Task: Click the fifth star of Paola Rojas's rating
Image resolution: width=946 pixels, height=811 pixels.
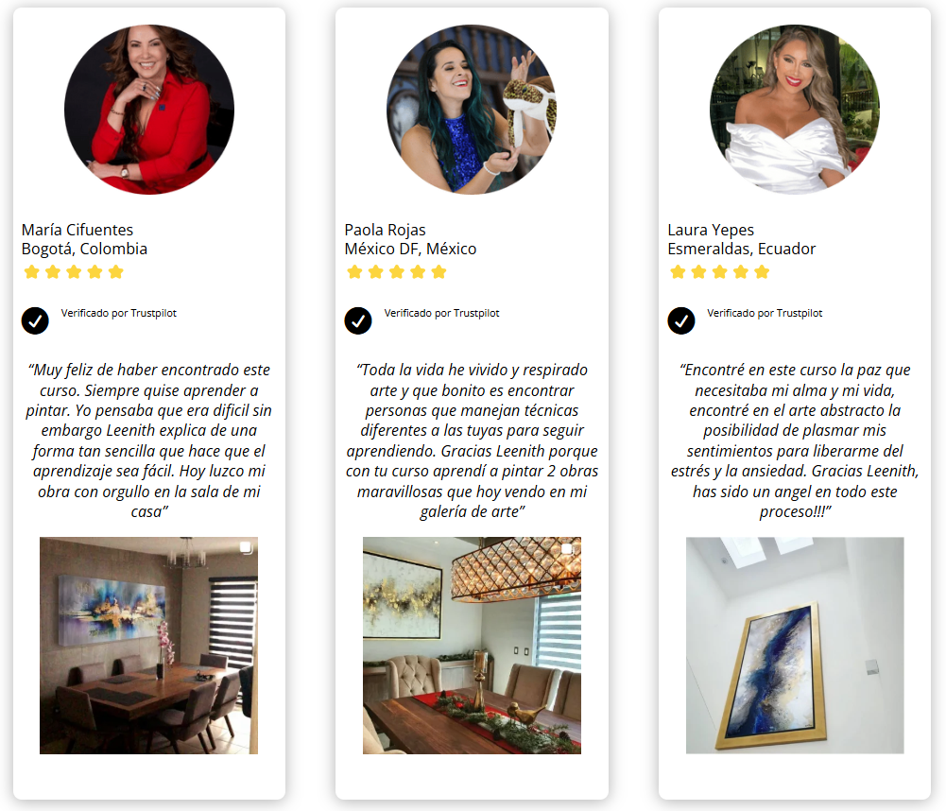Action: point(439,272)
